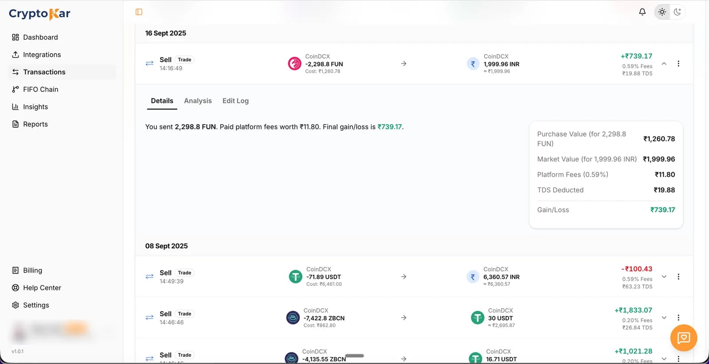Click the USDT icon for 30 USDT
This screenshot has width=709, height=364.
(x=477, y=317)
